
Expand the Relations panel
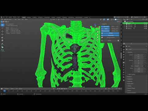129,77
